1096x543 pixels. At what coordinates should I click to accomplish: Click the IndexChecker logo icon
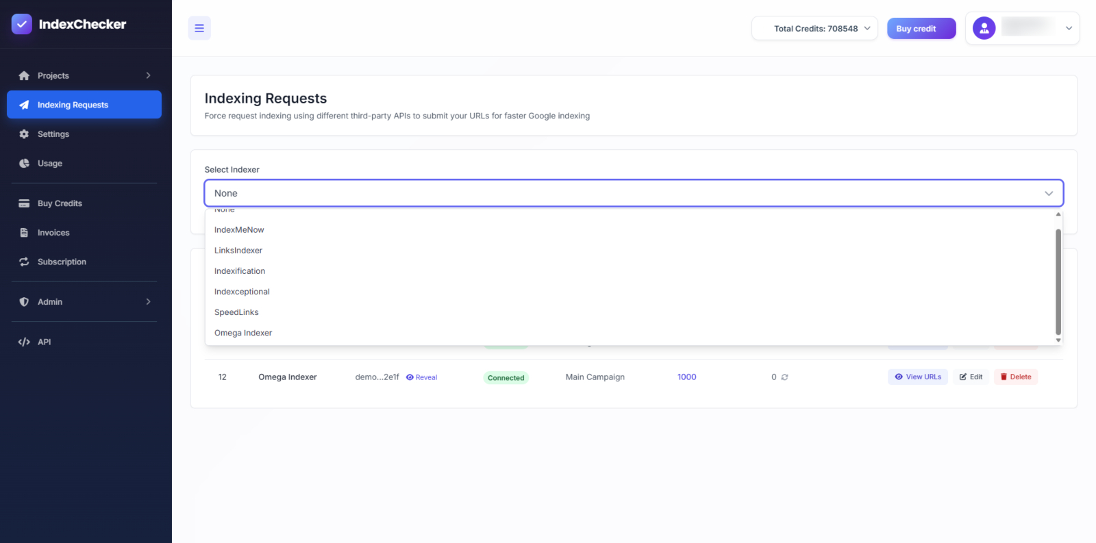22,24
